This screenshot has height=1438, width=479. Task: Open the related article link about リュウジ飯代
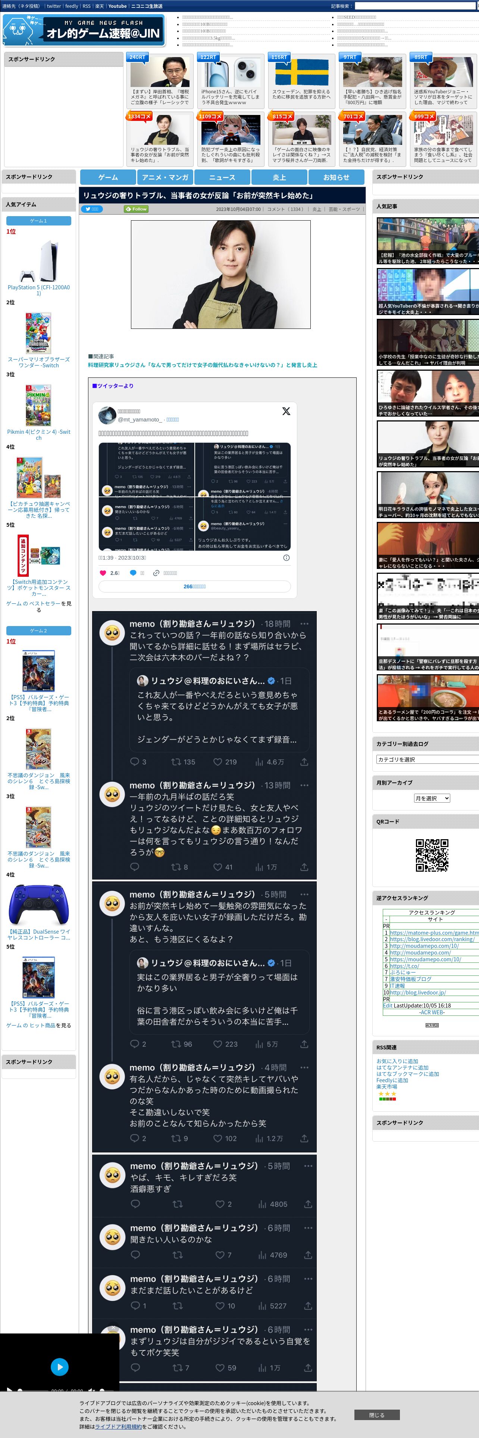(x=203, y=365)
